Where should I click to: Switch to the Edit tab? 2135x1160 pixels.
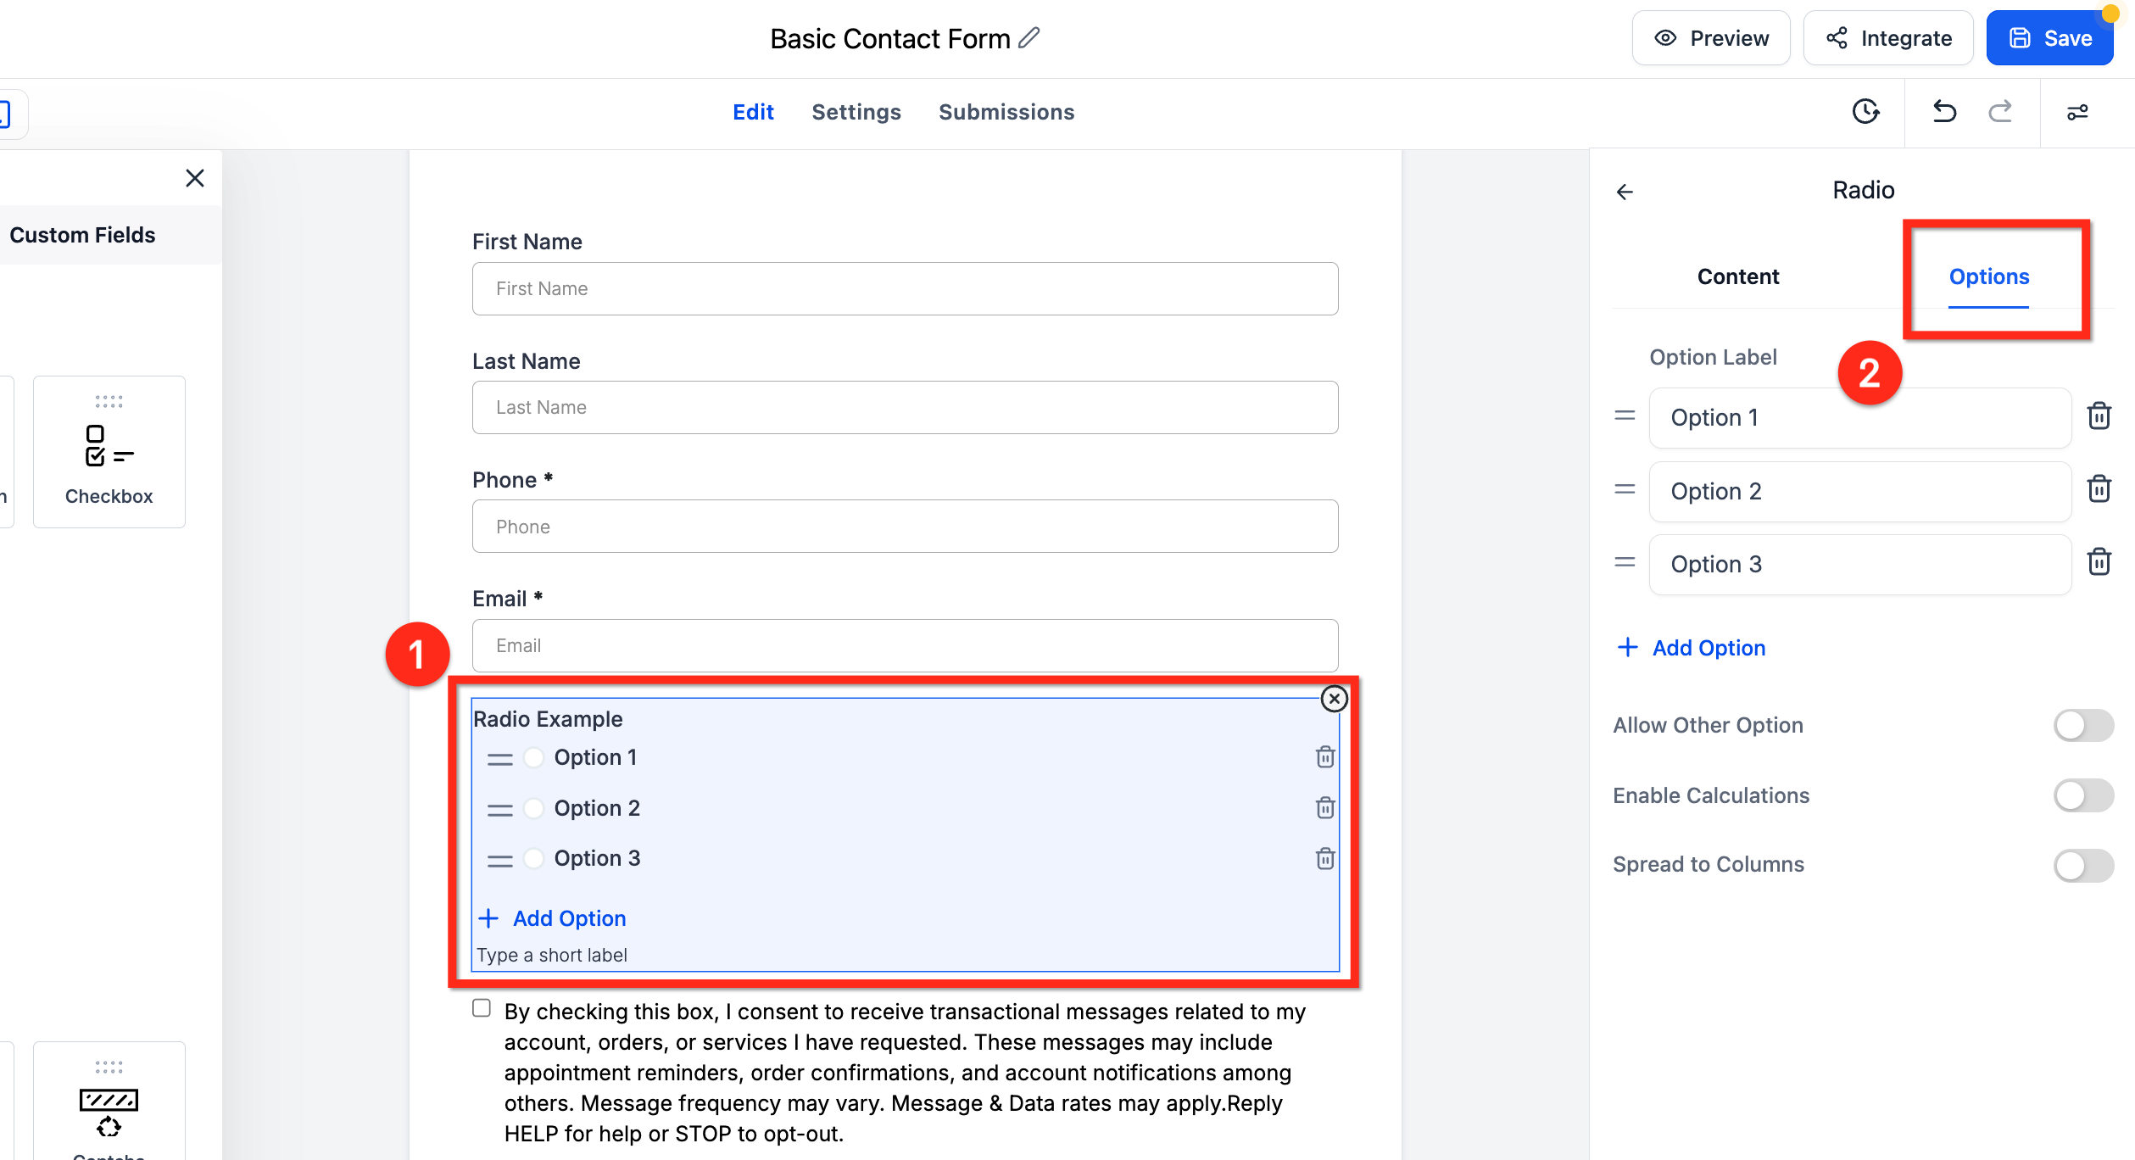[753, 112]
